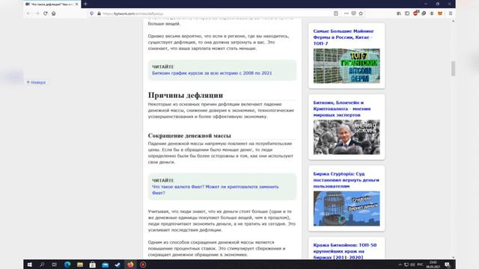479x269 pixels.
Task: Launch Microsoft Edge from the taskbar
Action: coord(67,265)
